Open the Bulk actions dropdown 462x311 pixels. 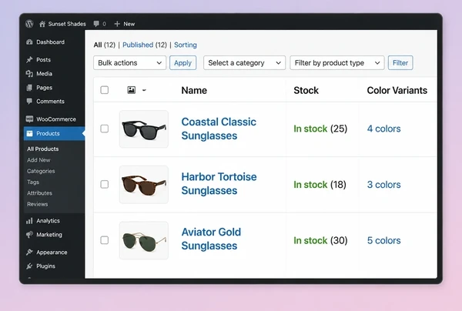point(129,62)
